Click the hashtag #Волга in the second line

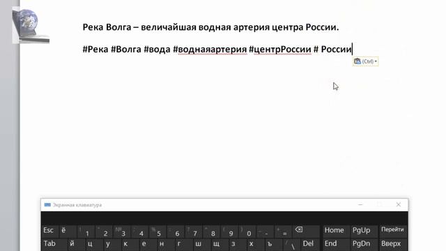(126, 50)
